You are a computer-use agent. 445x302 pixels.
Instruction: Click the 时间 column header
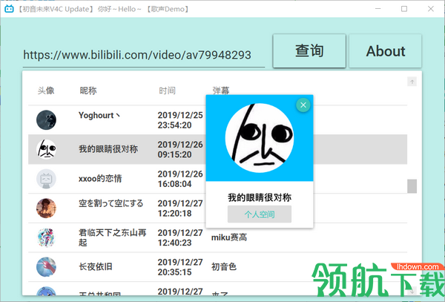coord(167,91)
